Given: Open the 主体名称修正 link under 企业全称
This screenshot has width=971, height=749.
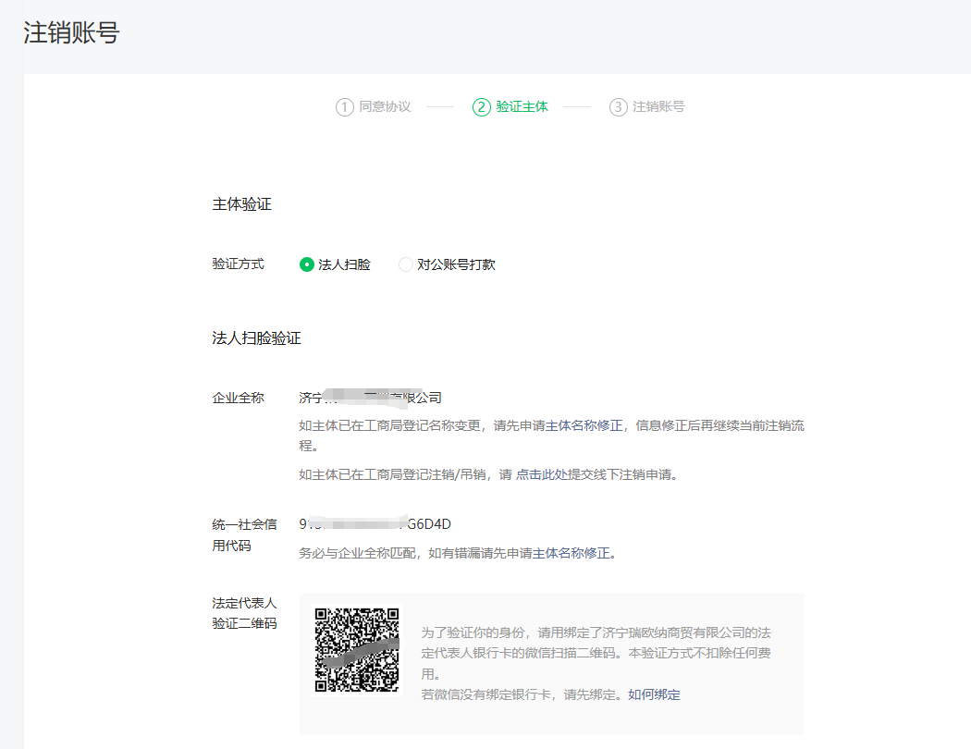Looking at the screenshot, I should (x=584, y=425).
